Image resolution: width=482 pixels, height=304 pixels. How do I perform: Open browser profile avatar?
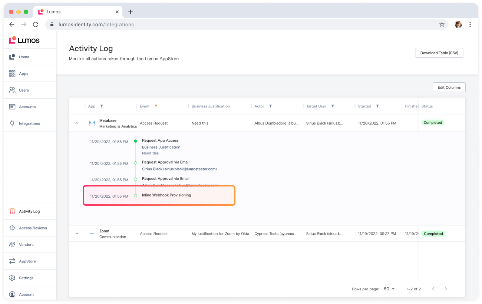(x=458, y=24)
